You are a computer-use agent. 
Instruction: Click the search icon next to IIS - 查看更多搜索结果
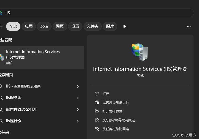click(x=1, y=86)
